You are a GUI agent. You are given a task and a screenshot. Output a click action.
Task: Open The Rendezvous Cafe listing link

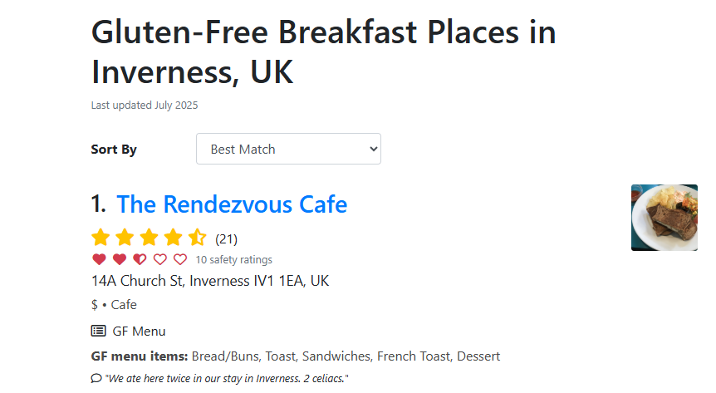click(x=232, y=204)
